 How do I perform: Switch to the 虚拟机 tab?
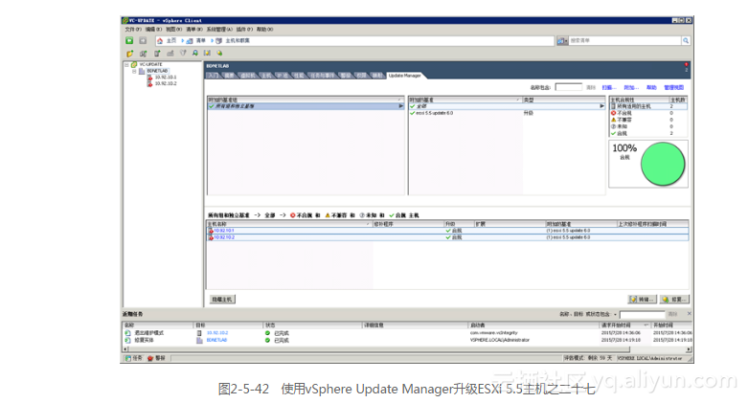(x=248, y=76)
